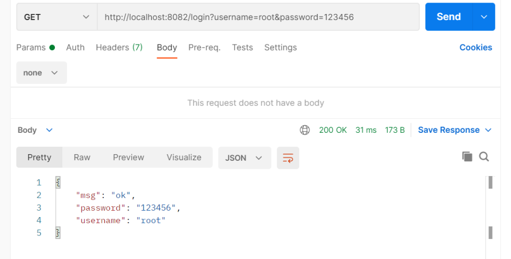Click the request URL input field
511x259 pixels.
[257, 17]
